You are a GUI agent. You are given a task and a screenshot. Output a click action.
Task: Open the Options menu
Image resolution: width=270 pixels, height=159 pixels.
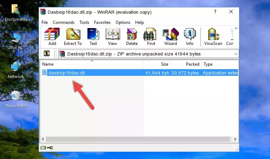pos(123,22)
